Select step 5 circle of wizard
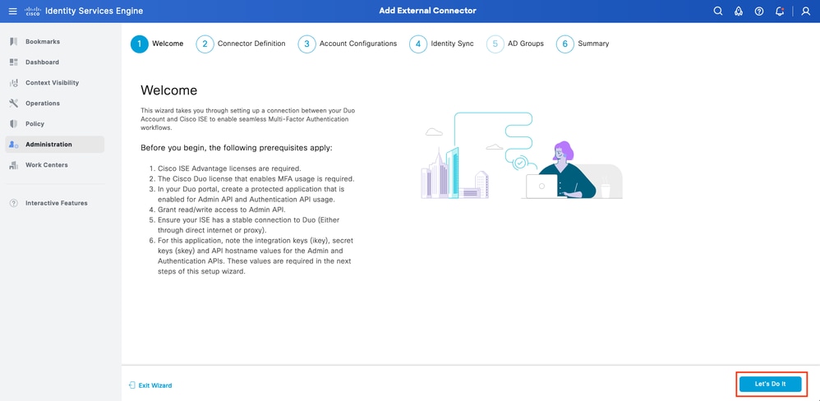Image resolution: width=820 pixels, height=401 pixels. (x=495, y=44)
